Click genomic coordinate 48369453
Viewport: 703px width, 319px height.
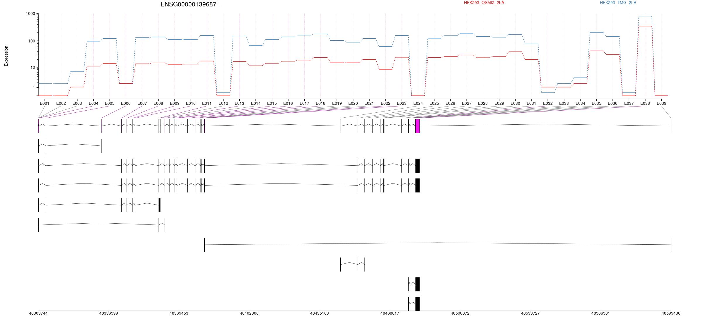[179, 313]
